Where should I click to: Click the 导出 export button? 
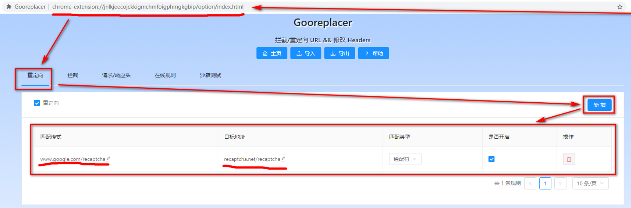340,53
